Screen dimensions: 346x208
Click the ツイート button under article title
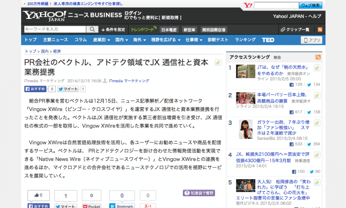[68, 89]
